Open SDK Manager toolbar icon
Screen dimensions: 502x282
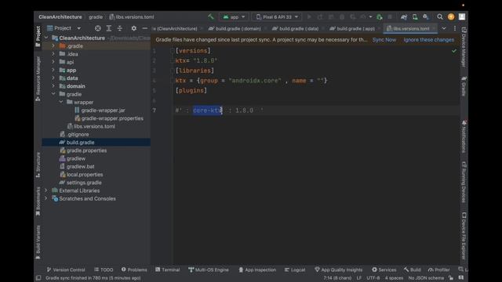[x=425, y=17]
